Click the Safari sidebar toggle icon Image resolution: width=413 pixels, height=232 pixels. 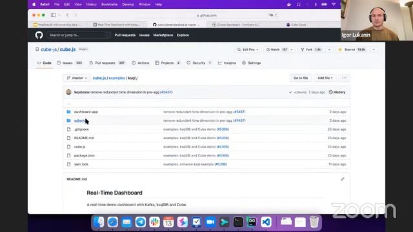53,15
